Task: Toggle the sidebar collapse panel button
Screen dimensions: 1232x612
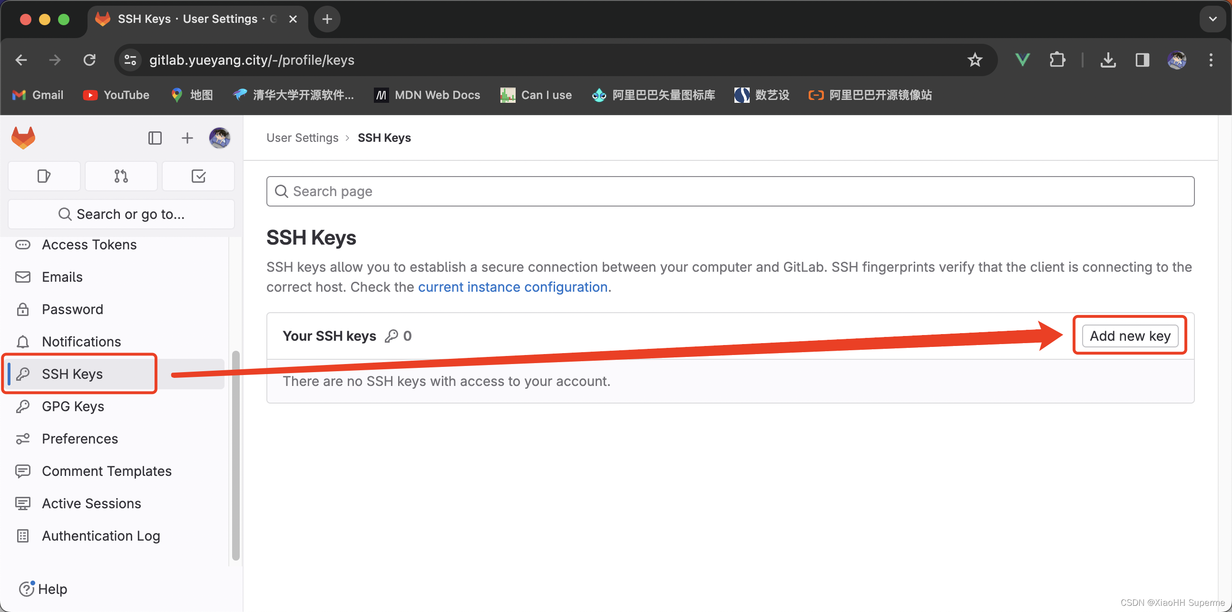Action: point(155,138)
